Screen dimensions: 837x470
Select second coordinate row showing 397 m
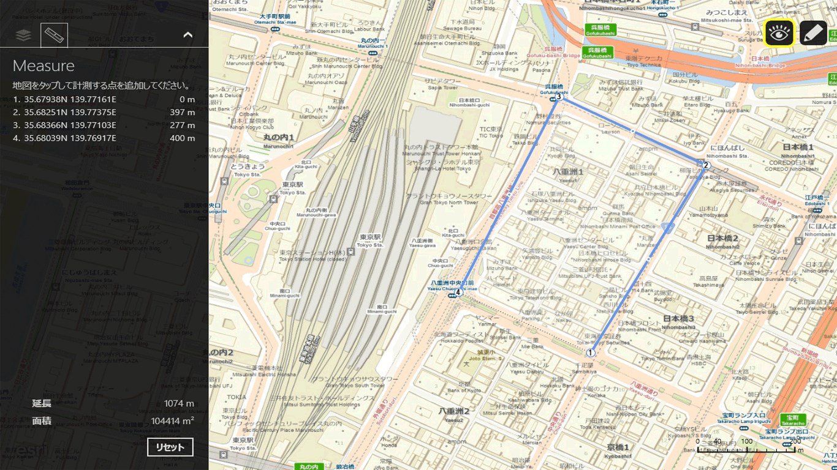coord(104,112)
